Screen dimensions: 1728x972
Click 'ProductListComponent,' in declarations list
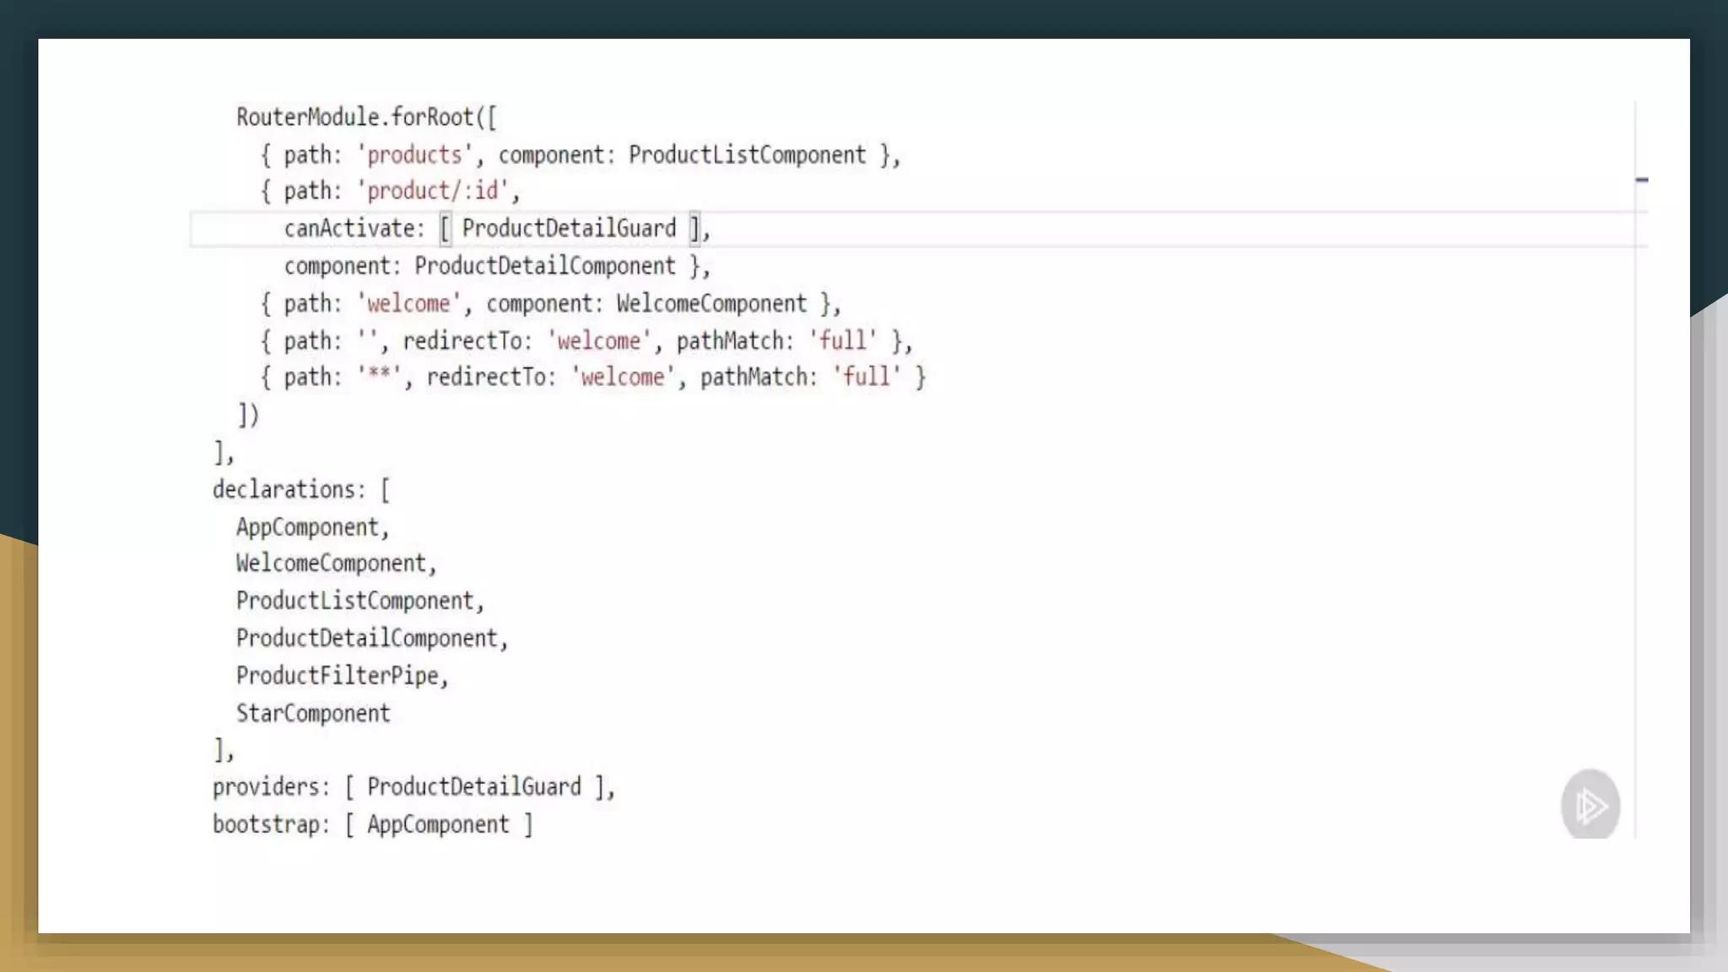[360, 601]
